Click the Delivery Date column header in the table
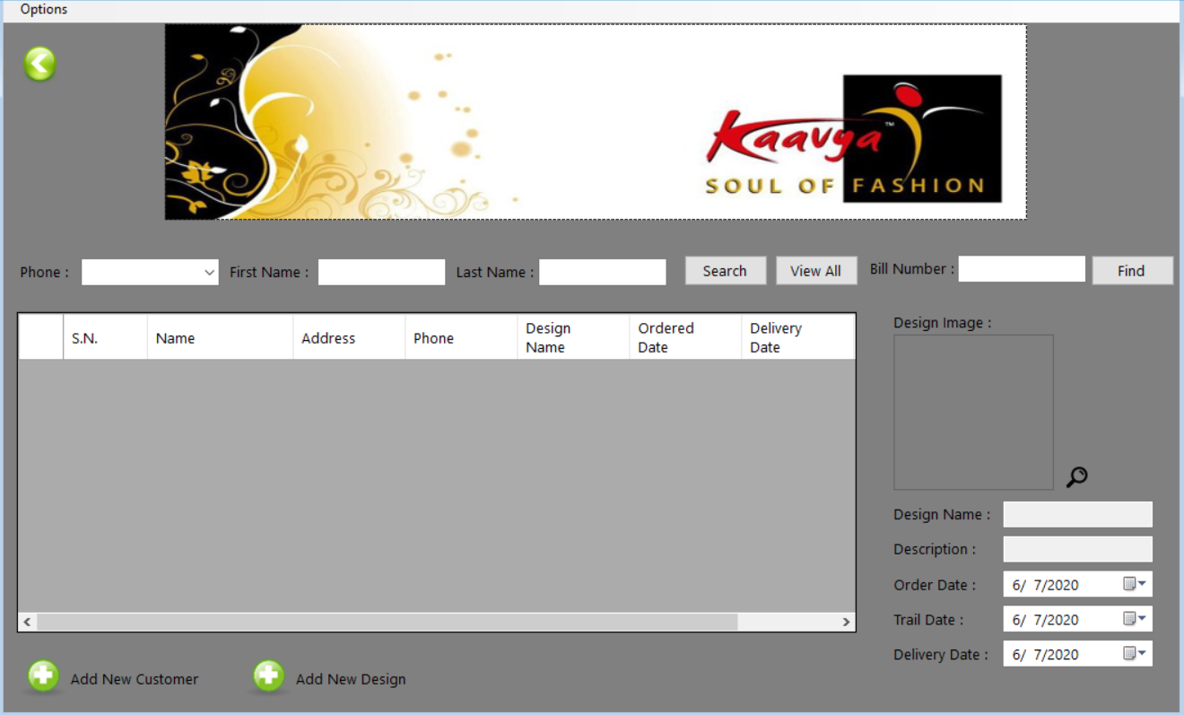The image size is (1184, 715). pos(798,337)
